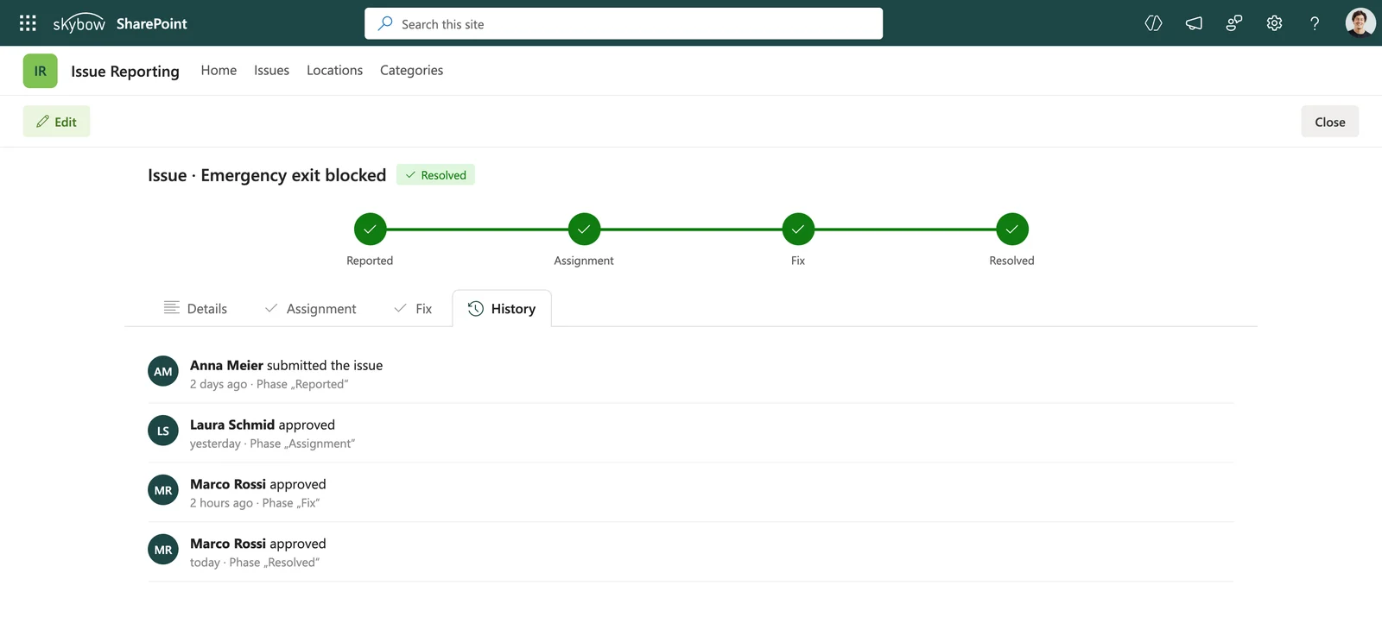Switch to the Assignment tab

[310, 309]
